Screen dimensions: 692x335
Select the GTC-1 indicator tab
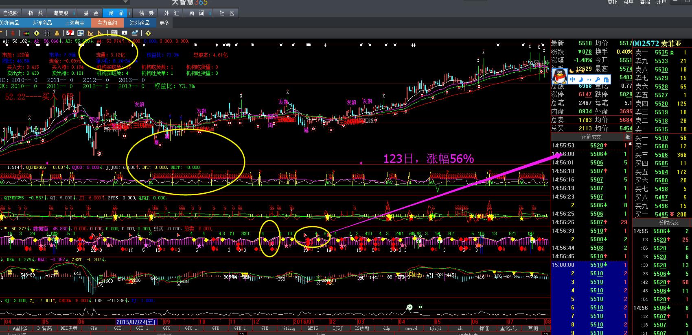tap(191, 328)
